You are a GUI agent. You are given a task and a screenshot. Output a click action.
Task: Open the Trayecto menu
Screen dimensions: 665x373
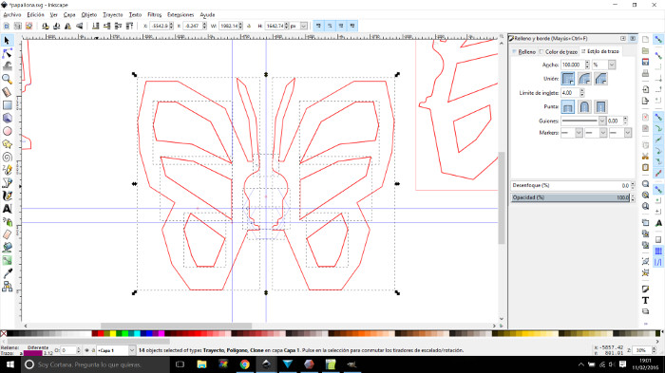[112, 14]
